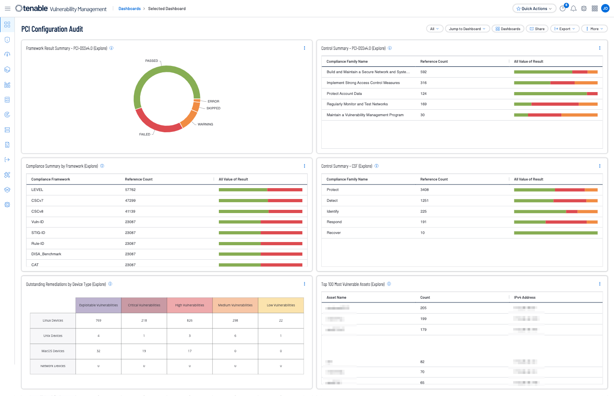Image resolution: width=614 pixels, height=396 pixels.
Task: Open the settings gear in the sidebar
Action: click(7, 205)
